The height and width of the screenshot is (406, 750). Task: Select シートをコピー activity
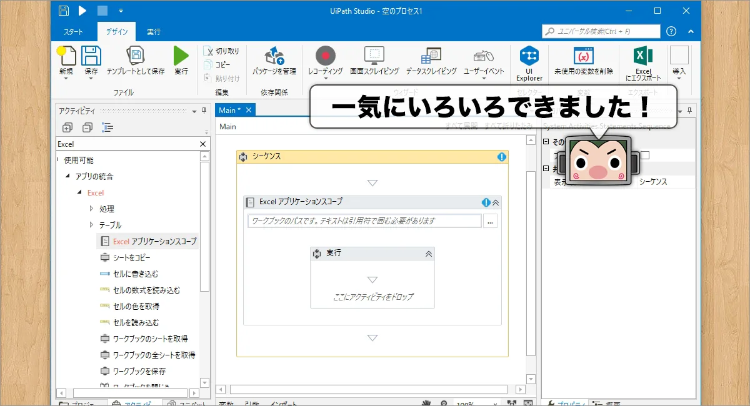click(125, 257)
